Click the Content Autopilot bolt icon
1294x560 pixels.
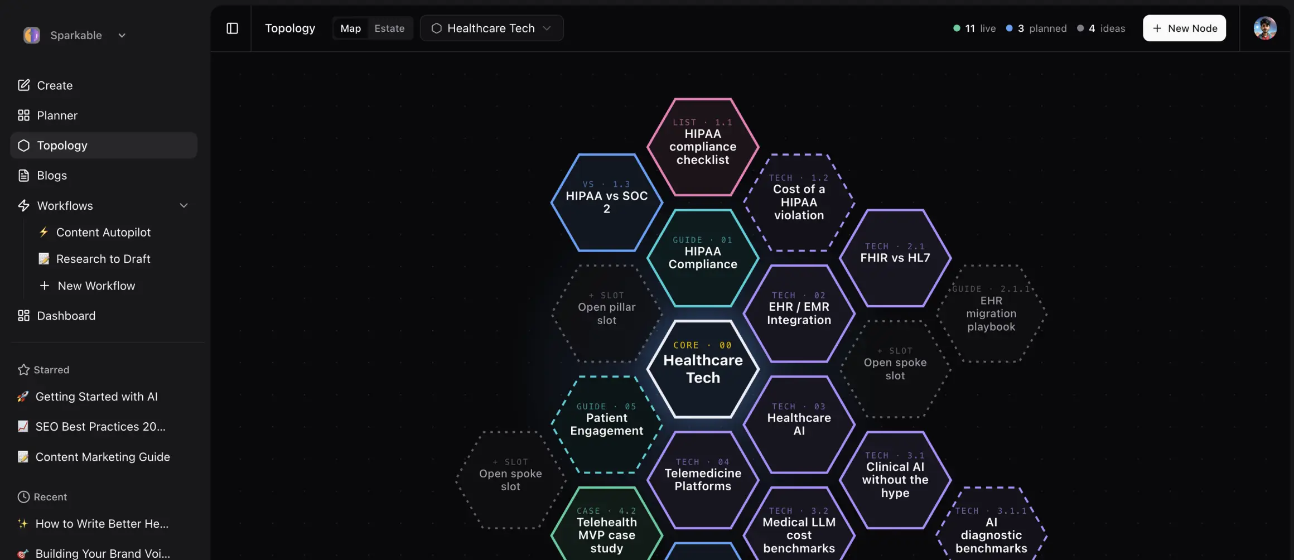click(x=44, y=232)
